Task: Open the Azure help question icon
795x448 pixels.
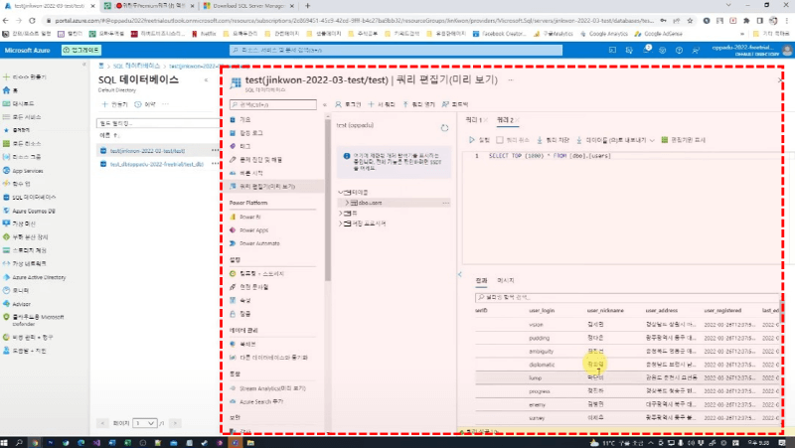Action: click(x=679, y=51)
